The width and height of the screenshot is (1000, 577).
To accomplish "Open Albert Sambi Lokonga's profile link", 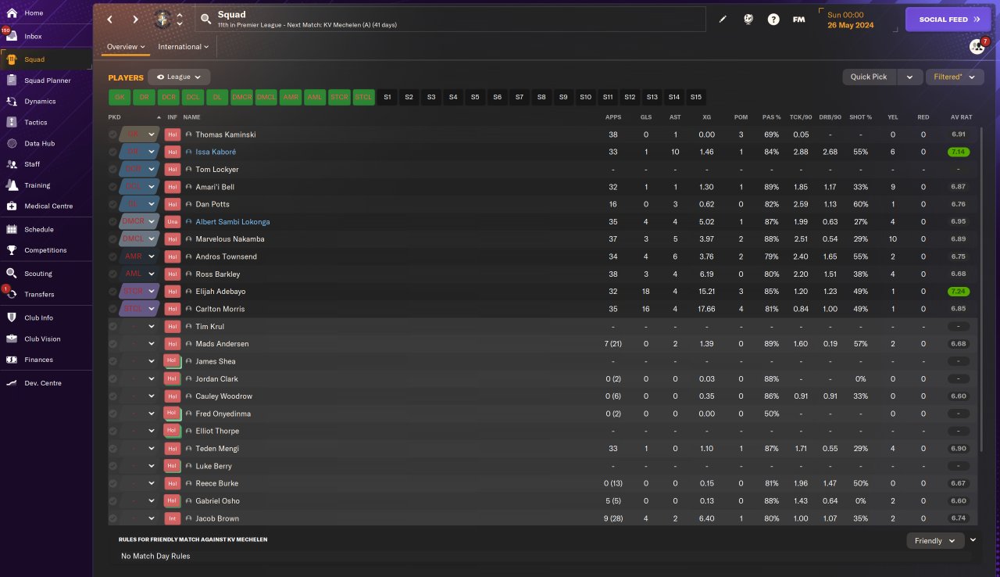I will tap(233, 222).
